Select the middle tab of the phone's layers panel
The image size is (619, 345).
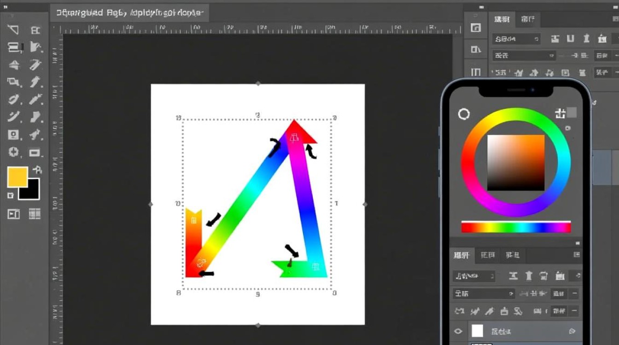point(487,255)
